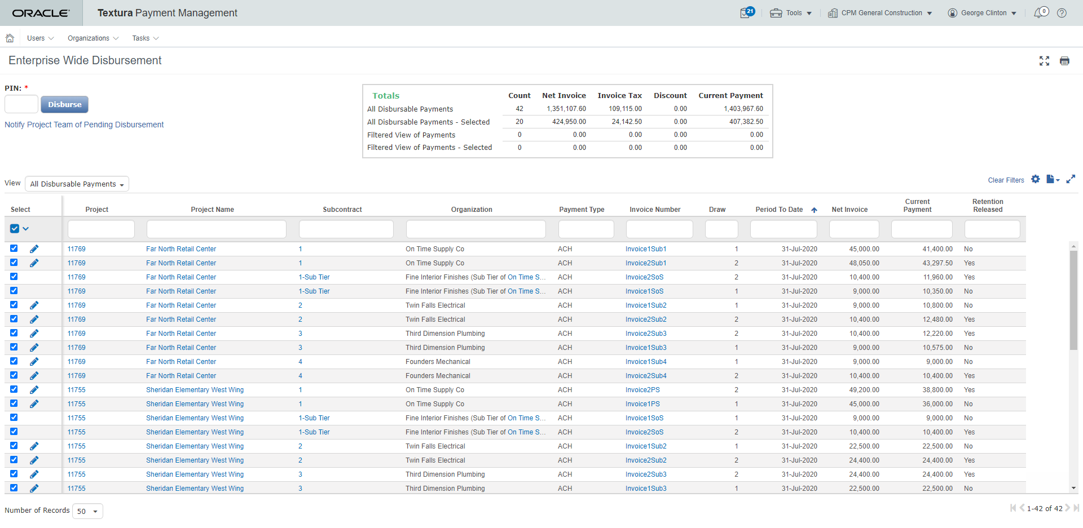The height and width of the screenshot is (528, 1083).
Task: Click the PIN input field
Action: (x=21, y=104)
